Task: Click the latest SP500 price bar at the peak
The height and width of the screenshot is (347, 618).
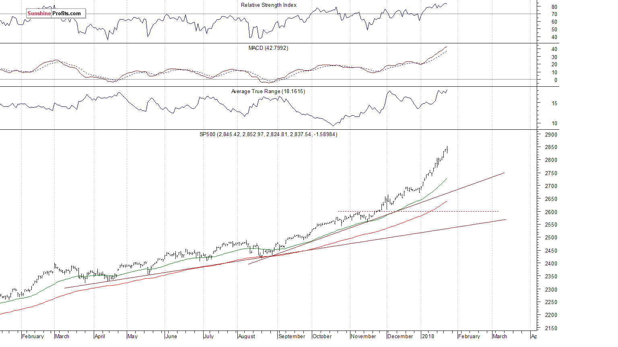Action: pyautogui.click(x=447, y=149)
